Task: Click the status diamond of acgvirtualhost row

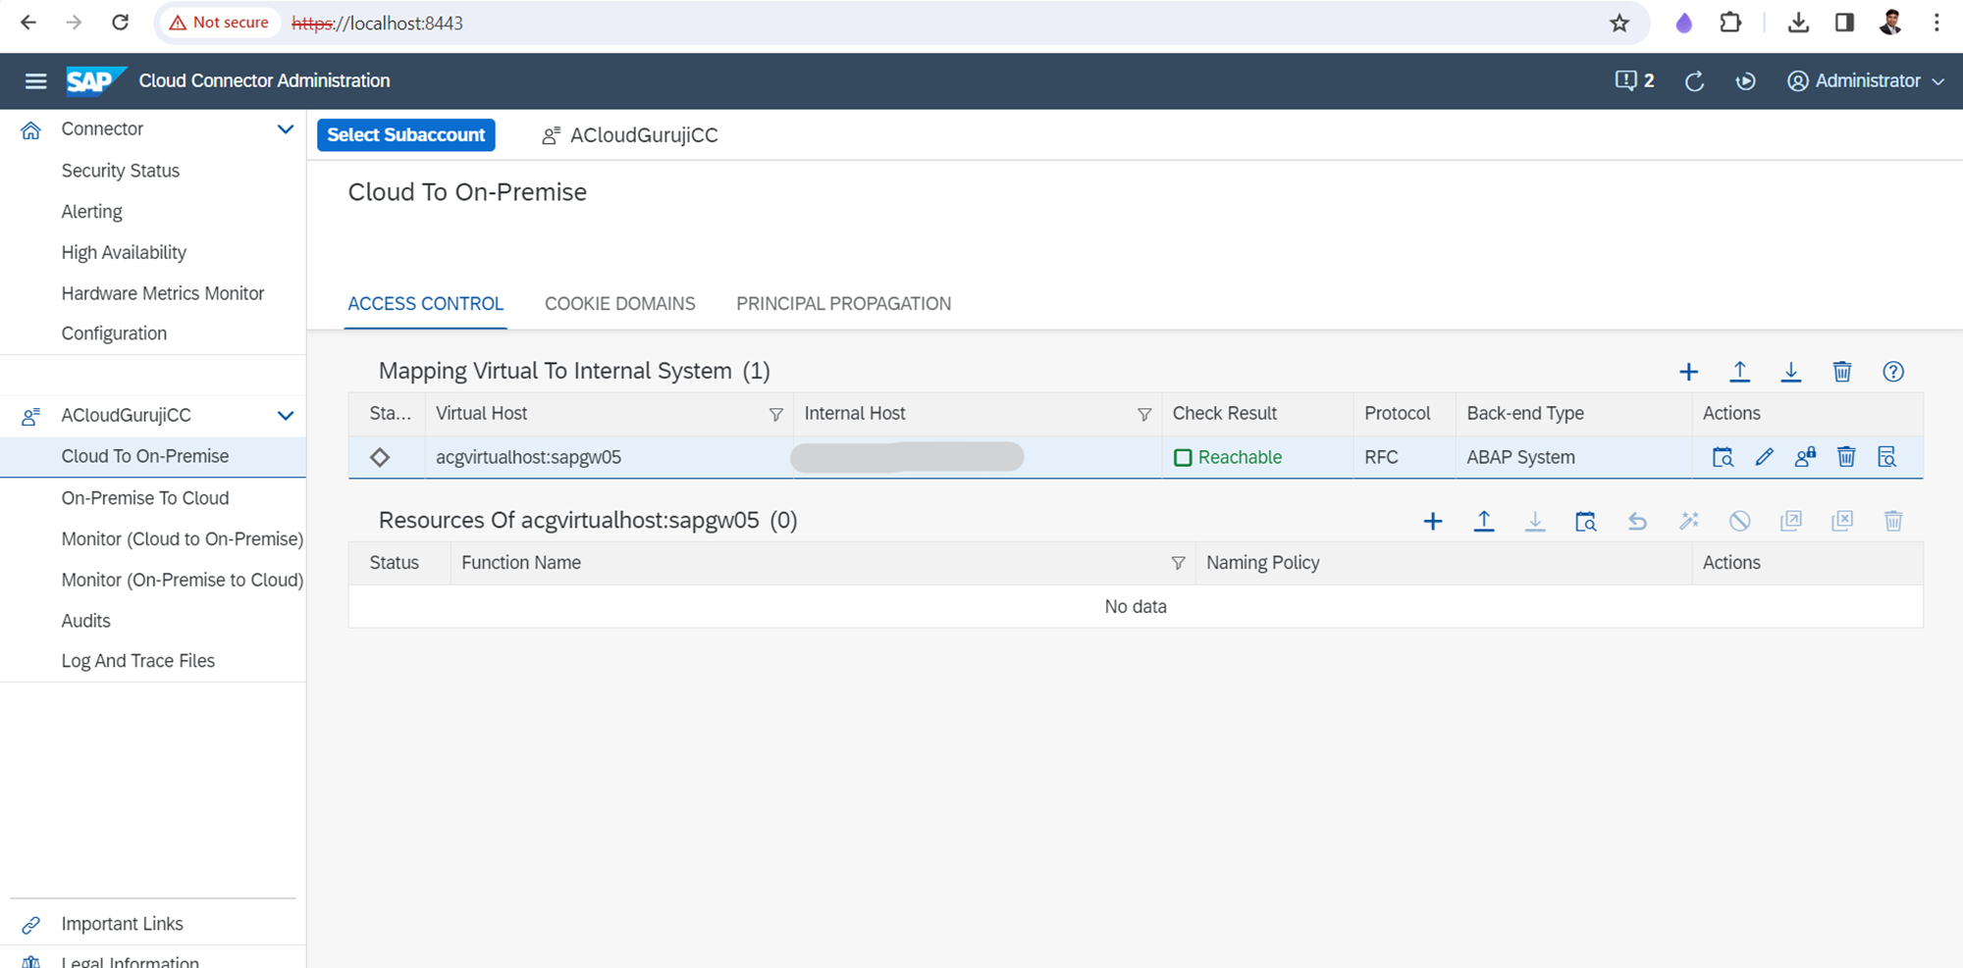Action: click(x=380, y=457)
